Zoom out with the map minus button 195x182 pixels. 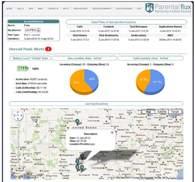(x=18, y=166)
